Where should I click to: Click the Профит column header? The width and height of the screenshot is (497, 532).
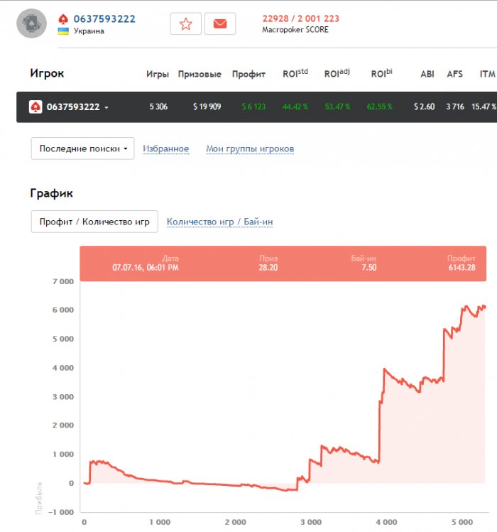coord(248,74)
